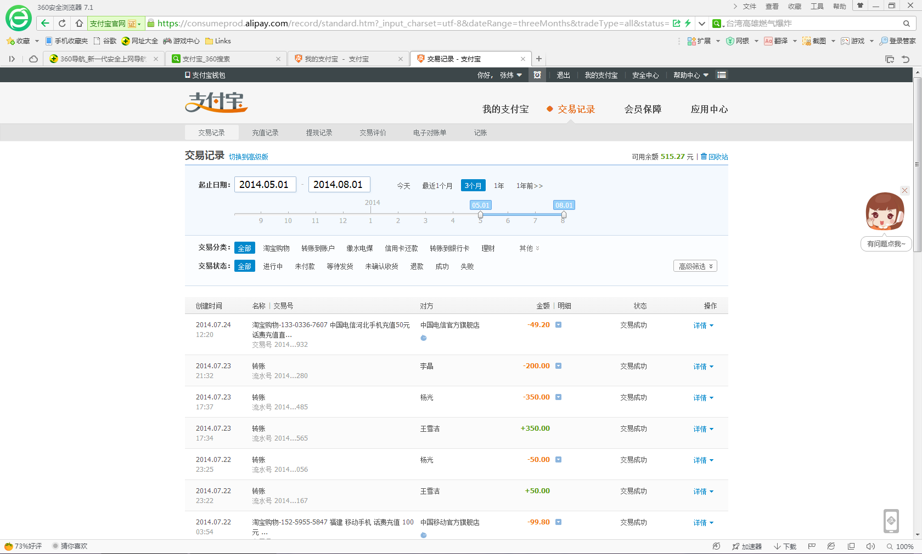This screenshot has height=554, width=922.
Task: Select the 3个月 date range option
Action: tap(473, 186)
